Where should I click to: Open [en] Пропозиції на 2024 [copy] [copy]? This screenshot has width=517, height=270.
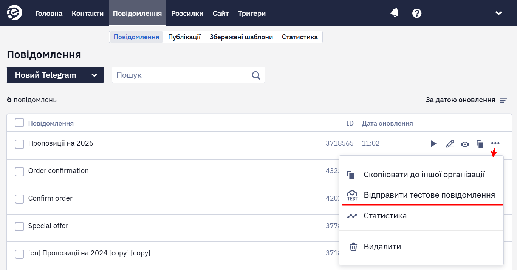click(89, 253)
